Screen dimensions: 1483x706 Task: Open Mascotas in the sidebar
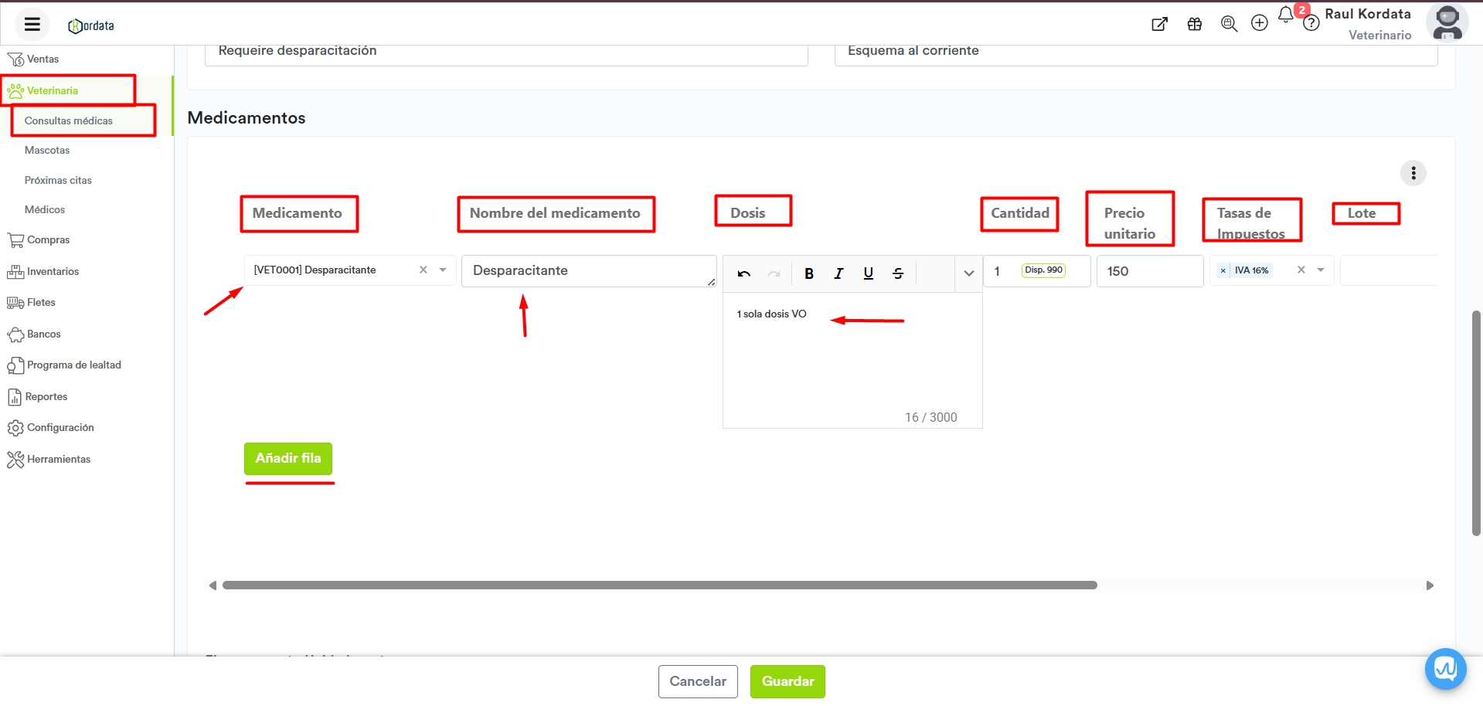(47, 151)
